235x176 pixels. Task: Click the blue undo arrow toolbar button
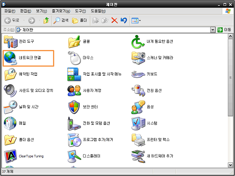[x=124, y=20]
